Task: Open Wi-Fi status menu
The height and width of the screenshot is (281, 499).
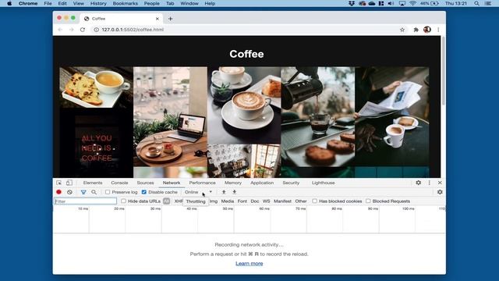Action: [x=412, y=3]
